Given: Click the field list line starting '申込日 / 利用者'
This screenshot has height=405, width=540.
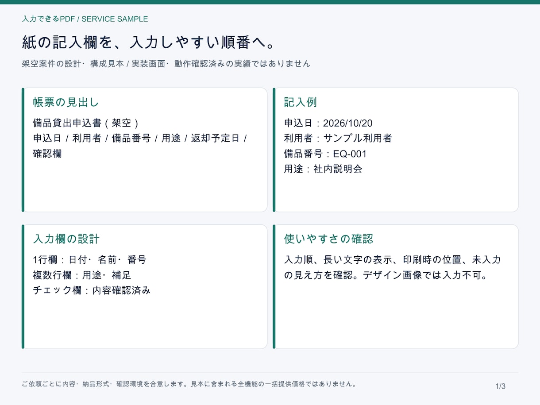Looking at the screenshot, I should 140,138.
